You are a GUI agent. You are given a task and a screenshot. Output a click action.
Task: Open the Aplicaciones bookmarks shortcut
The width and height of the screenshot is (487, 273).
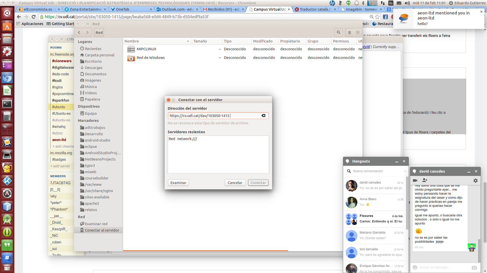[30, 24]
